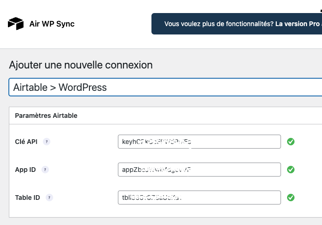The width and height of the screenshot is (322, 225).
Task: Open the "La version Pro" link
Action: (298, 24)
